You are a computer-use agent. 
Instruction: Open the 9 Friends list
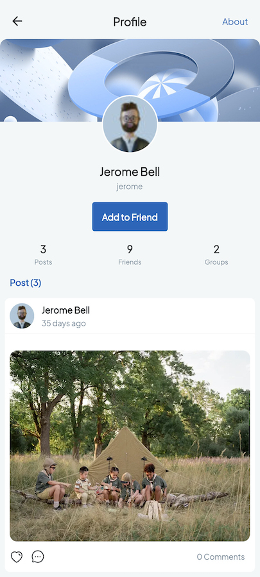click(x=130, y=255)
